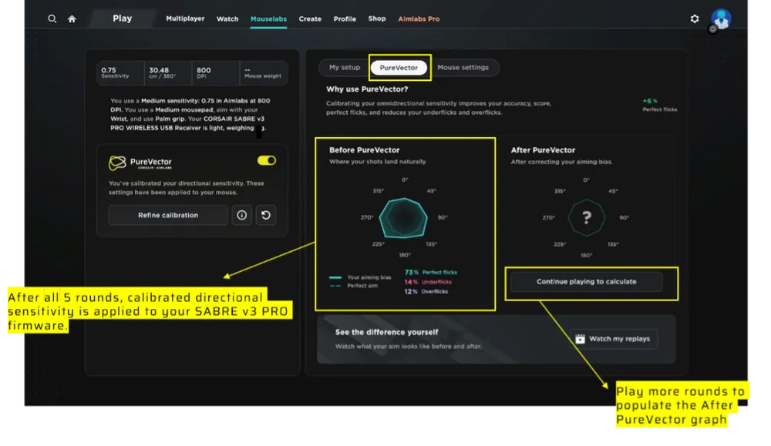Click Continue playing to calculate
Screen dimensions: 771x446
tap(586, 282)
